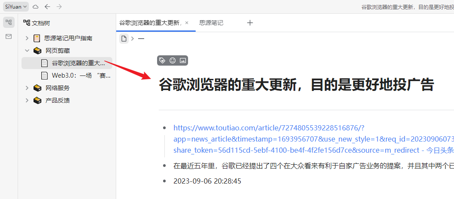
Task: Click the breadcrumb dash item
Action: pyautogui.click(x=141, y=38)
